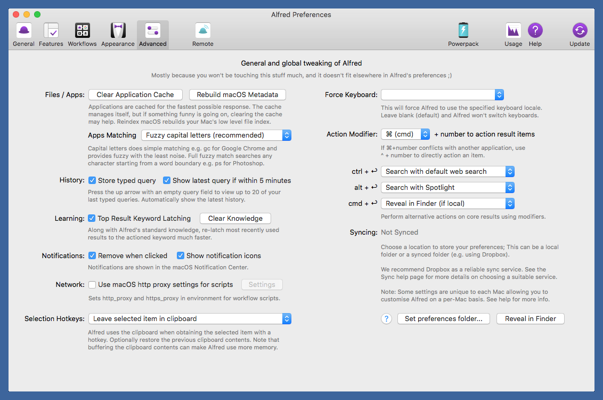Click Set preferences folder button

443,319
